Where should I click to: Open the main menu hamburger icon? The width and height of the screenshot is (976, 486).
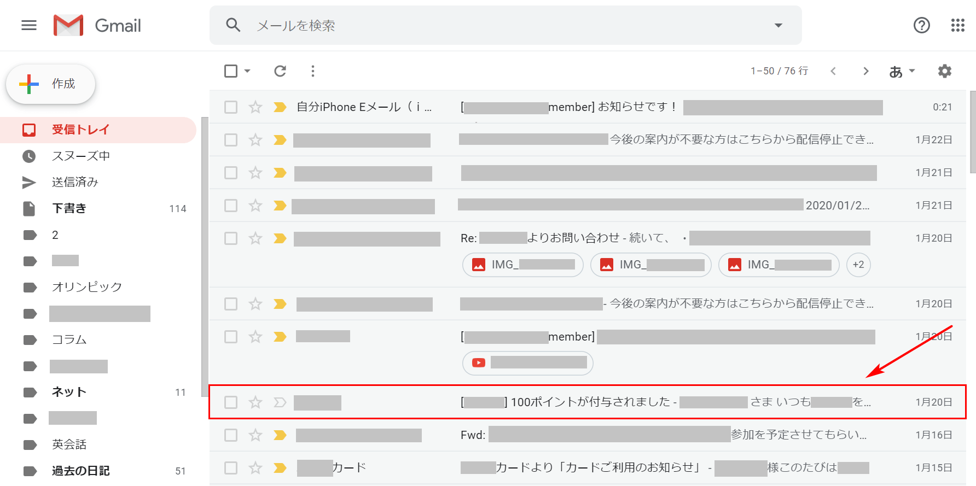coord(29,25)
